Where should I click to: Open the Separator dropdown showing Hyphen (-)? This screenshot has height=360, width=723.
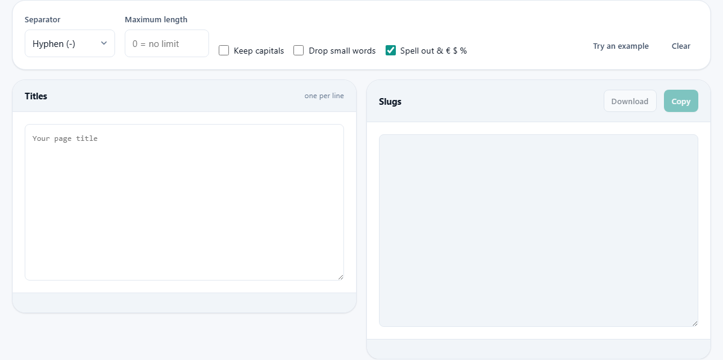click(70, 43)
